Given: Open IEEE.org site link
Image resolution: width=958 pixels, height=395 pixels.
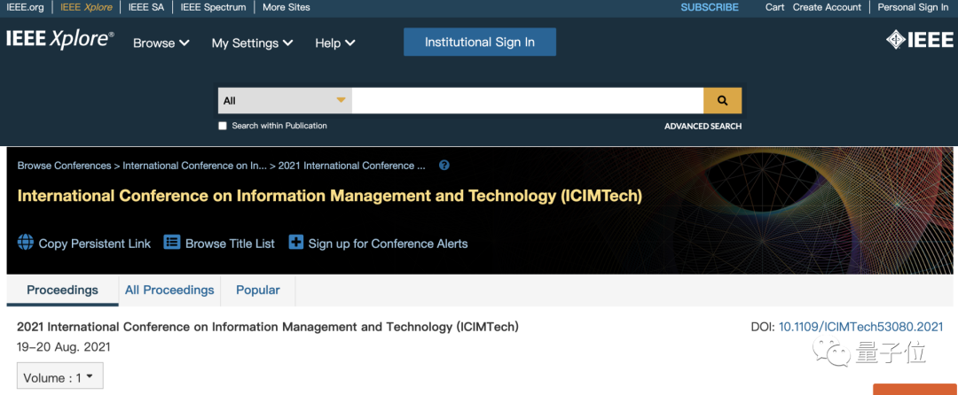Looking at the screenshot, I should [25, 7].
